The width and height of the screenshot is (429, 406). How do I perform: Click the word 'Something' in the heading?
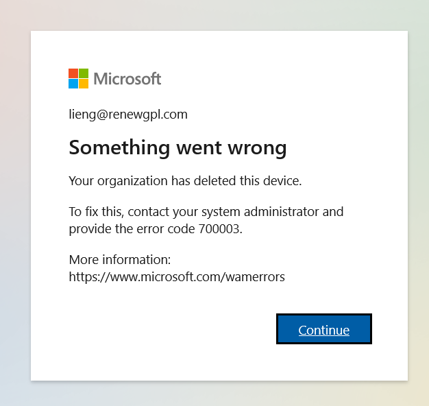pos(119,148)
